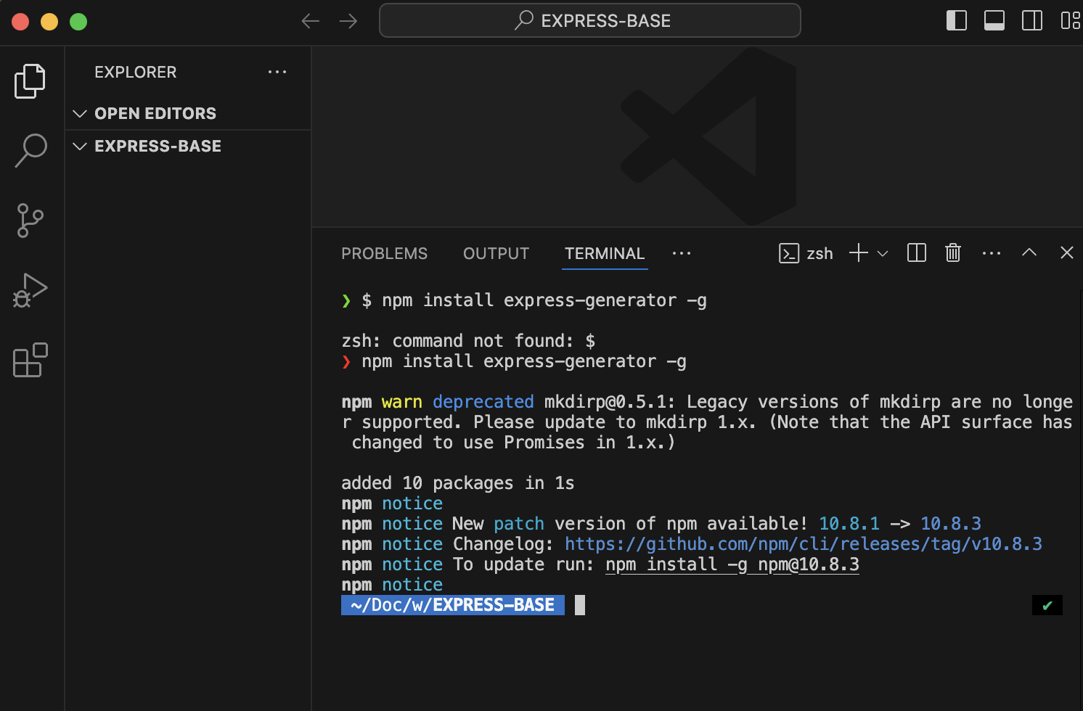Image resolution: width=1083 pixels, height=711 pixels.
Task: Switch to the PROBLEMS tab
Action: click(x=384, y=253)
